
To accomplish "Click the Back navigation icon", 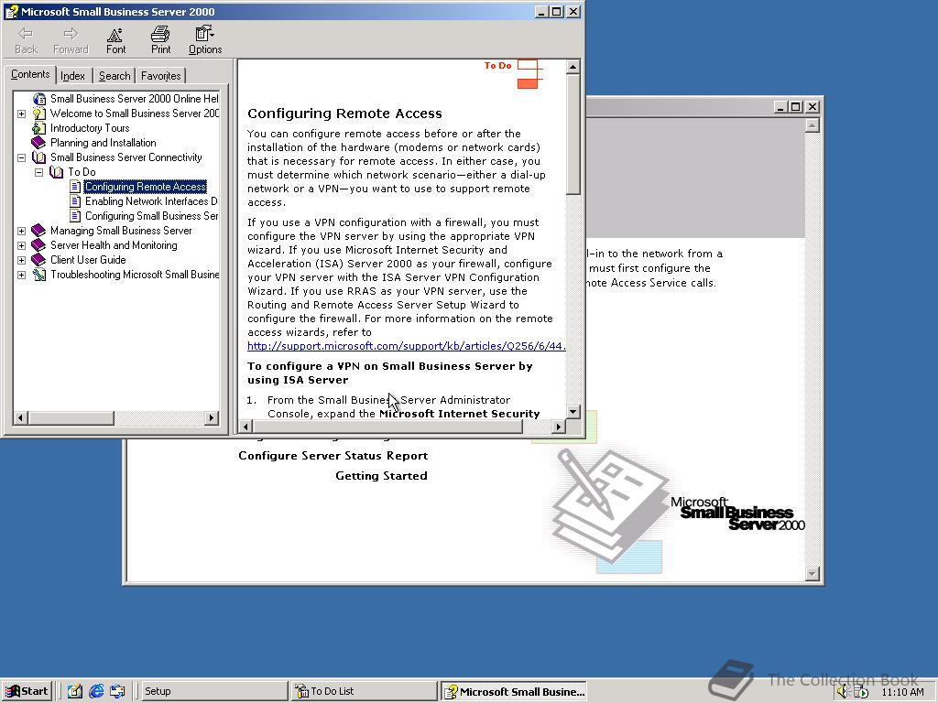I will pos(25,40).
